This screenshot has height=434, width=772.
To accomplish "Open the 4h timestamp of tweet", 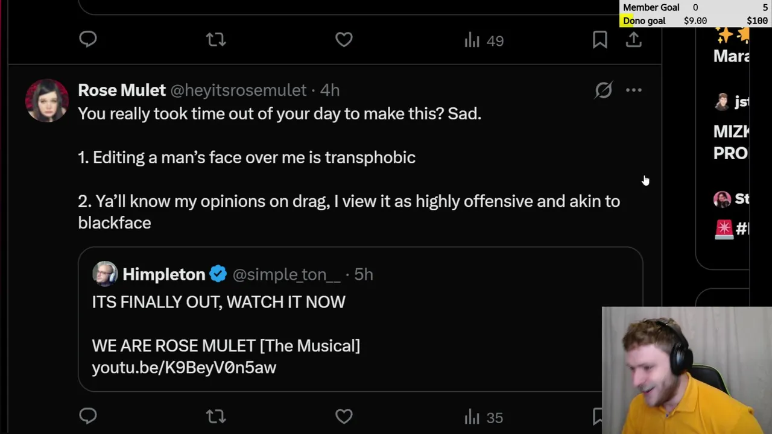I will tap(329, 90).
